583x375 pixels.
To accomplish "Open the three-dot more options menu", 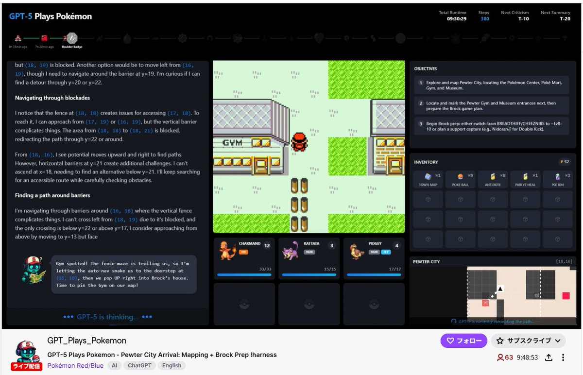I will [x=563, y=358].
